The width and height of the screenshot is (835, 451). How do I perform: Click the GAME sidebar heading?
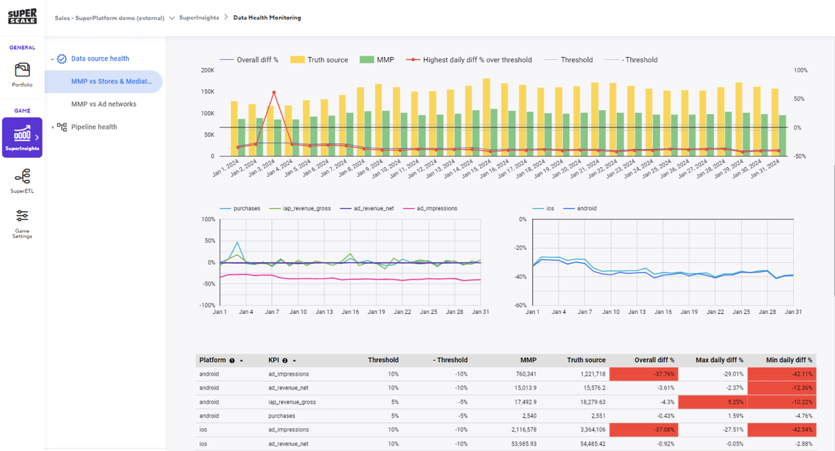click(x=22, y=111)
